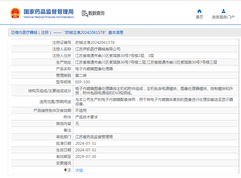Click the document icon before 境内医疗器械

(x=13, y=32)
